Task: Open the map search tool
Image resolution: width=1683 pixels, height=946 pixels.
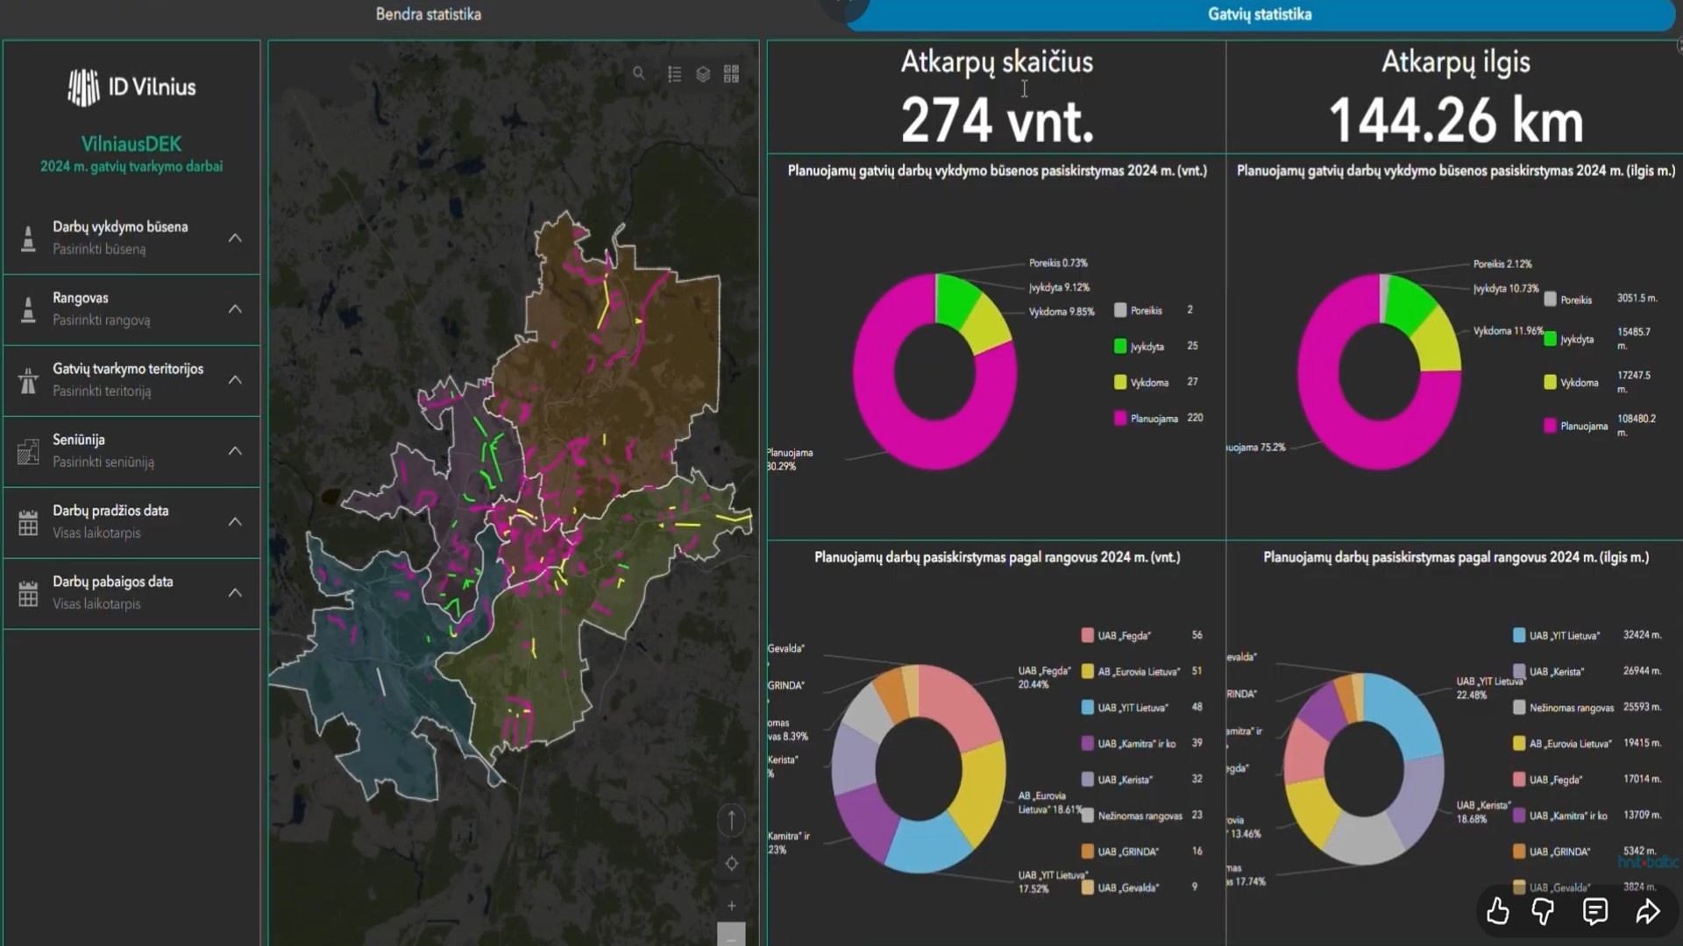Action: (x=639, y=74)
